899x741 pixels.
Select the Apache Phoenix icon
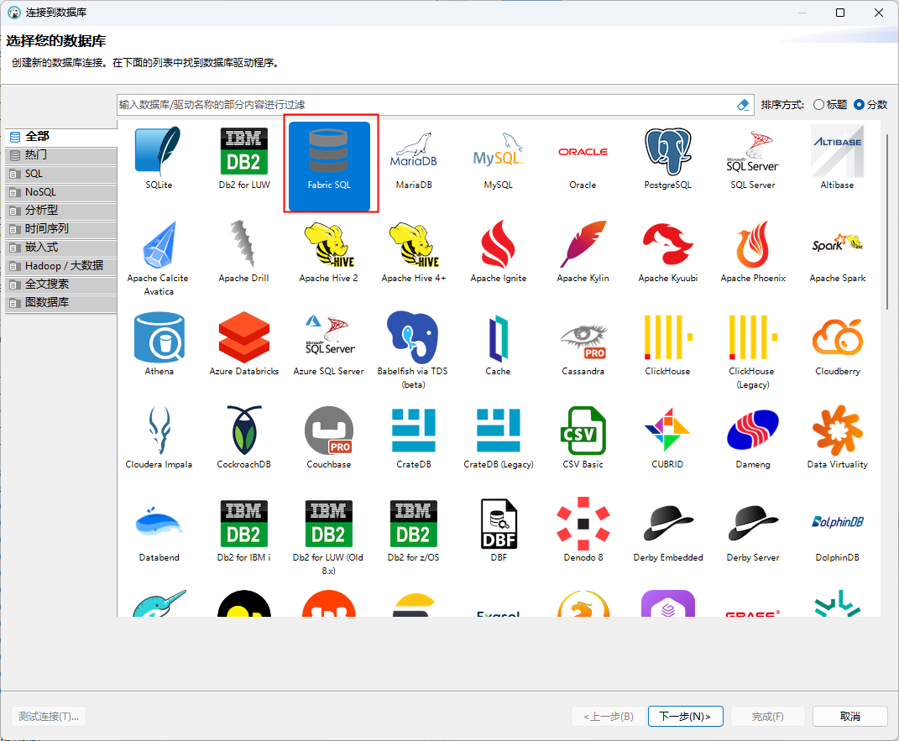click(x=752, y=245)
